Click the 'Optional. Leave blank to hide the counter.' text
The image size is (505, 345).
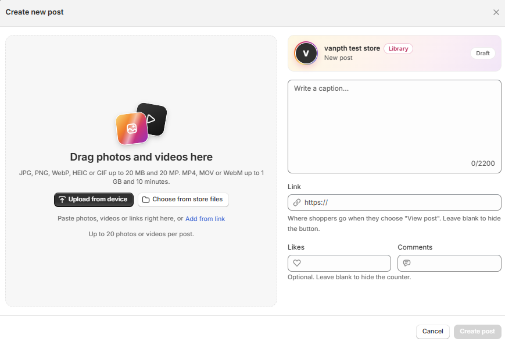coord(349,278)
